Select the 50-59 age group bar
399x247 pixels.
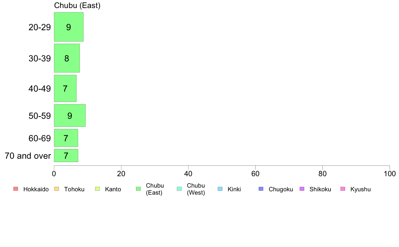[x=70, y=115]
